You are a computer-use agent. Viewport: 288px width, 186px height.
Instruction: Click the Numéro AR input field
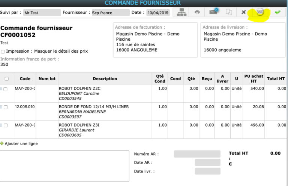197,154
